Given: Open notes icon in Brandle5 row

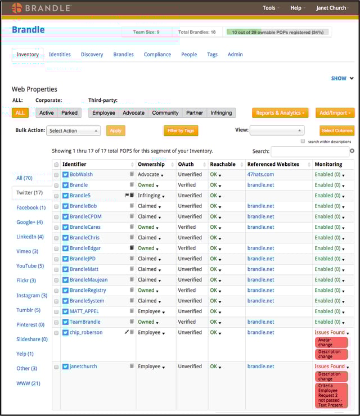Looking at the screenshot, I should point(132,195).
